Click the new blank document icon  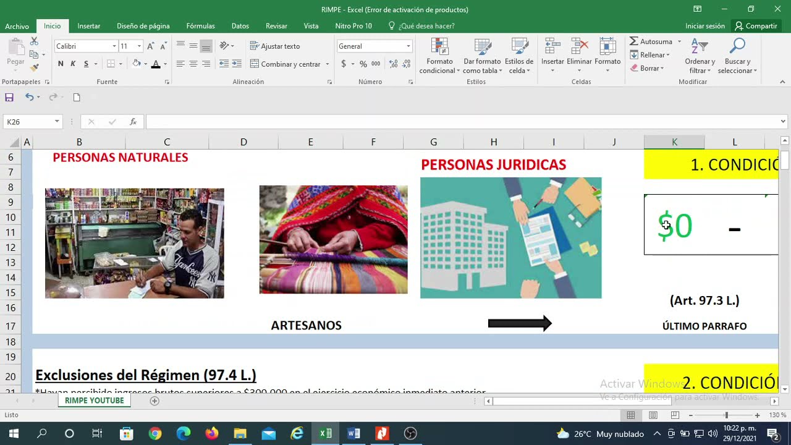77,97
